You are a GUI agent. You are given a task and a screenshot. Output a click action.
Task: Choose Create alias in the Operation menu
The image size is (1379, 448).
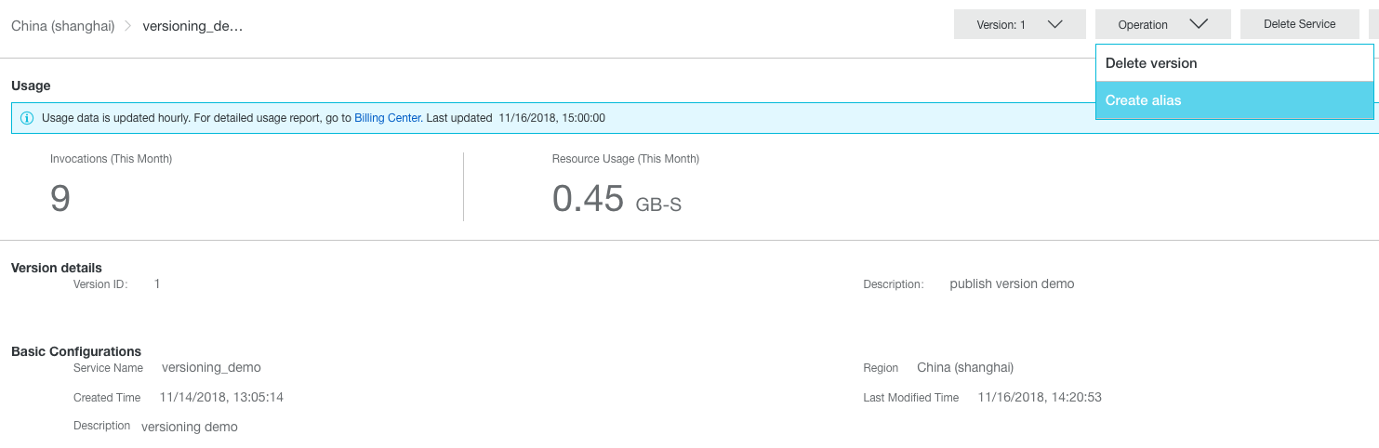pos(1234,100)
